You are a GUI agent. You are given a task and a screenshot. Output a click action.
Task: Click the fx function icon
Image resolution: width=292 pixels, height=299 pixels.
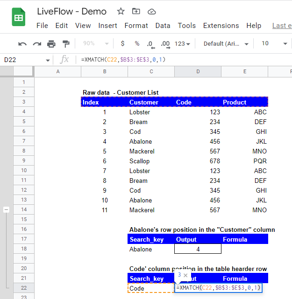[x=64, y=60]
